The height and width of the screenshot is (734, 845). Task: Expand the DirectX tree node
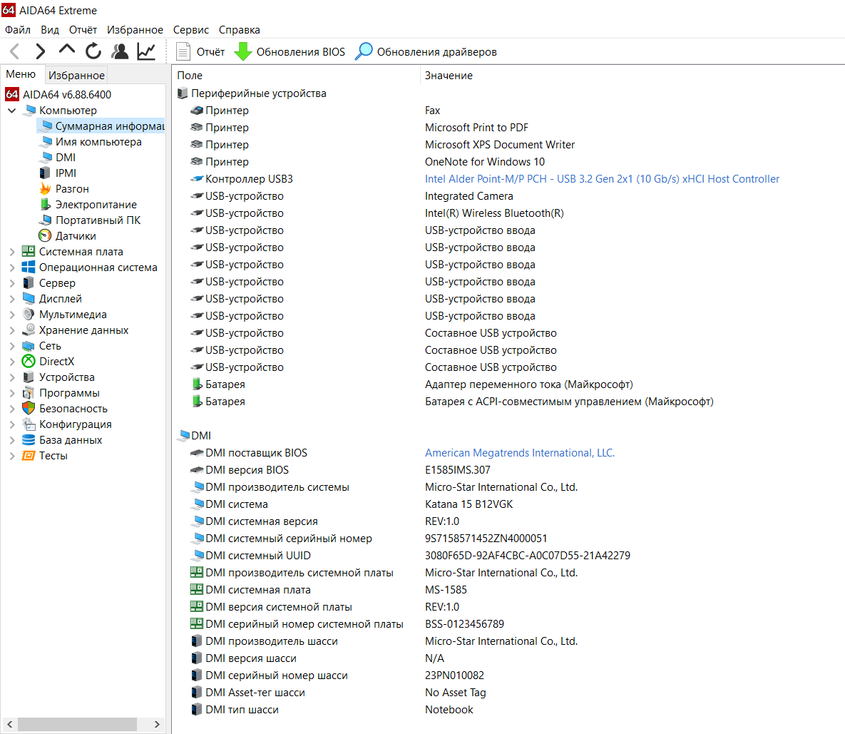click(12, 361)
